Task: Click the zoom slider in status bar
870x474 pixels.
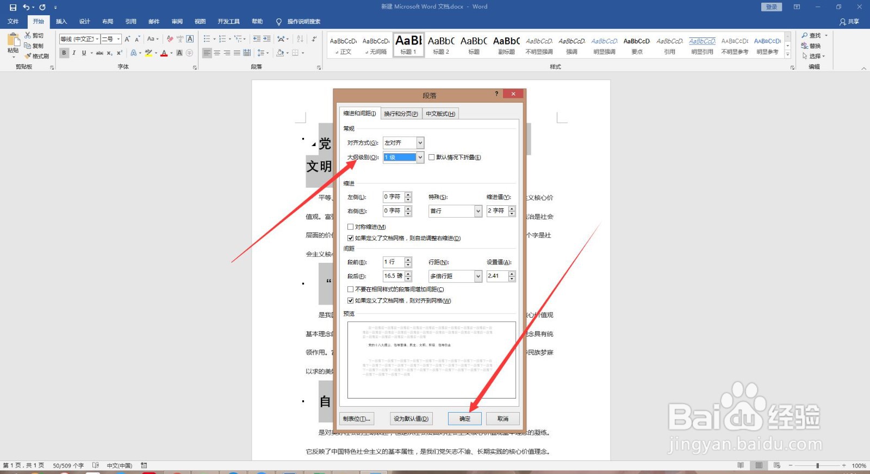Action: tap(817, 465)
